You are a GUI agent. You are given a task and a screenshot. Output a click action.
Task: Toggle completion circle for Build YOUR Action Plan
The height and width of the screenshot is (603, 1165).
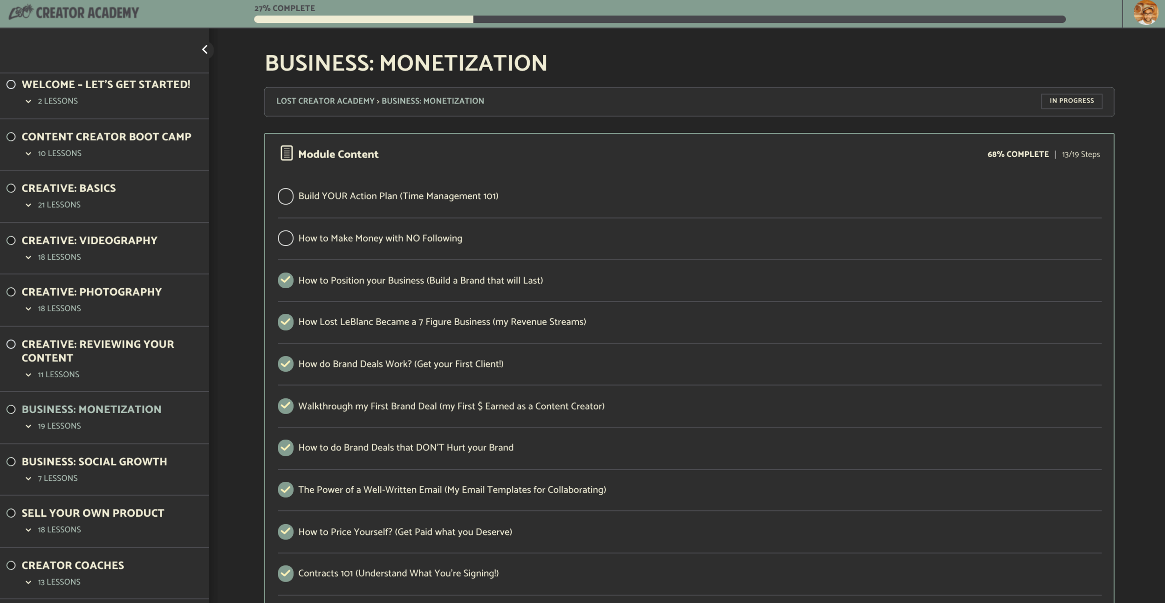click(285, 196)
